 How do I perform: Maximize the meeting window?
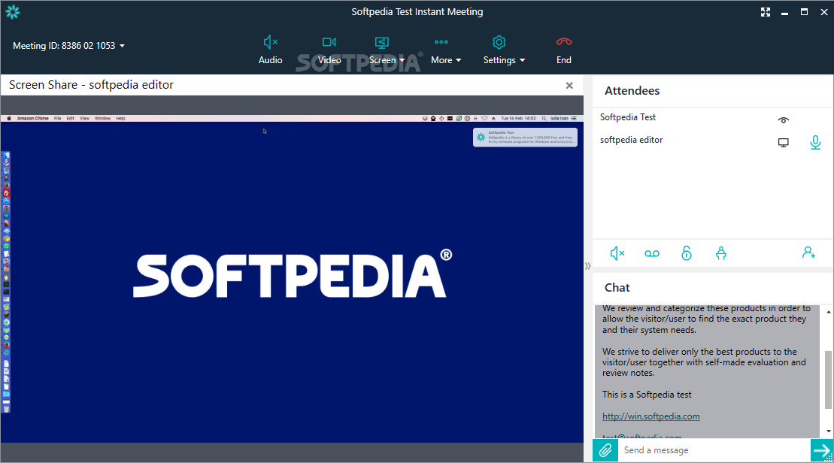click(804, 12)
